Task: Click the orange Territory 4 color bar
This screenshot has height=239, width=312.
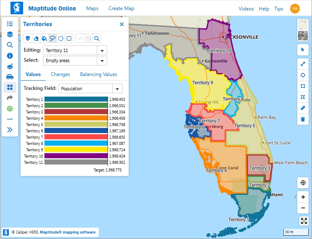Action: 76,118
